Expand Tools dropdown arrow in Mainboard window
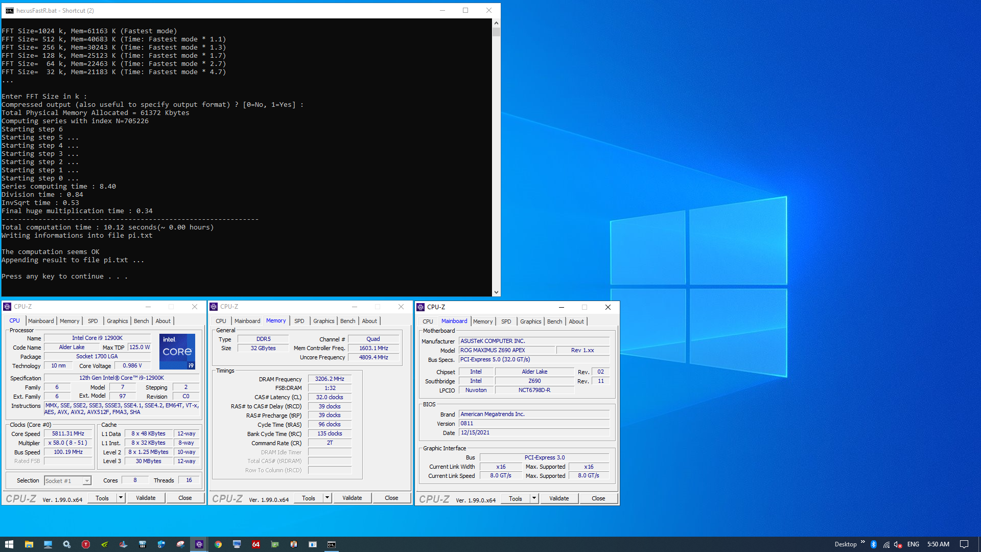The image size is (981, 552). [x=534, y=498]
